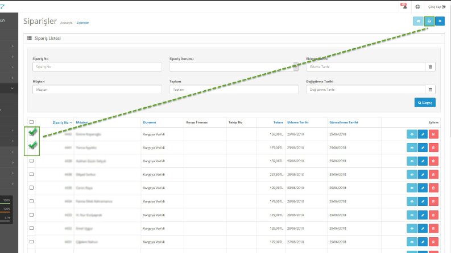Focus the Sipariş No filter field
The height and width of the screenshot is (253, 451).
pyautogui.click(x=97, y=67)
